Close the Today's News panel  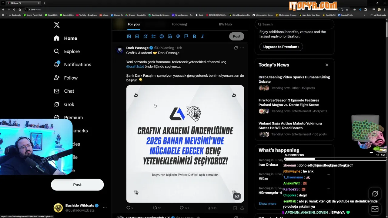tap(327, 65)
